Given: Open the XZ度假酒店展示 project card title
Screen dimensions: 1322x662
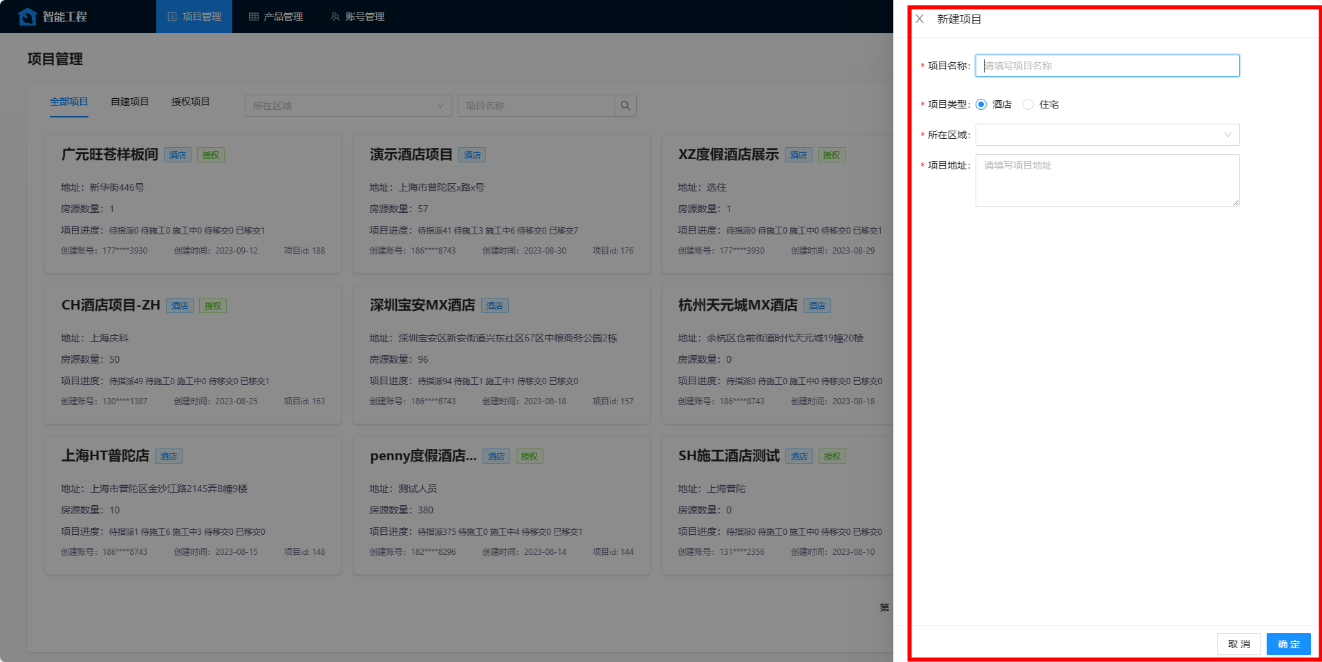Looking at the screenshot, I should click(729, 155).
